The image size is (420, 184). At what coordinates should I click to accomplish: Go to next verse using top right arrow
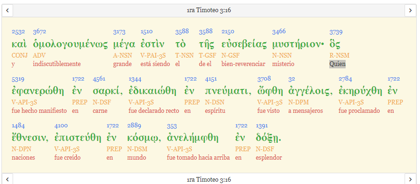click(410, 10)
